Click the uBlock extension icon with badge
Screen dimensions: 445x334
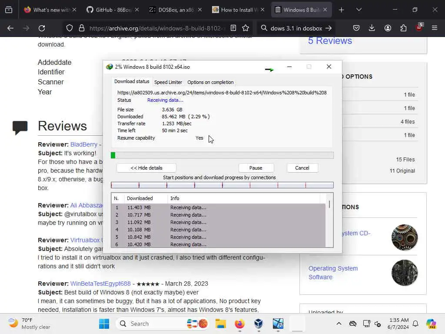click(419, 27)
